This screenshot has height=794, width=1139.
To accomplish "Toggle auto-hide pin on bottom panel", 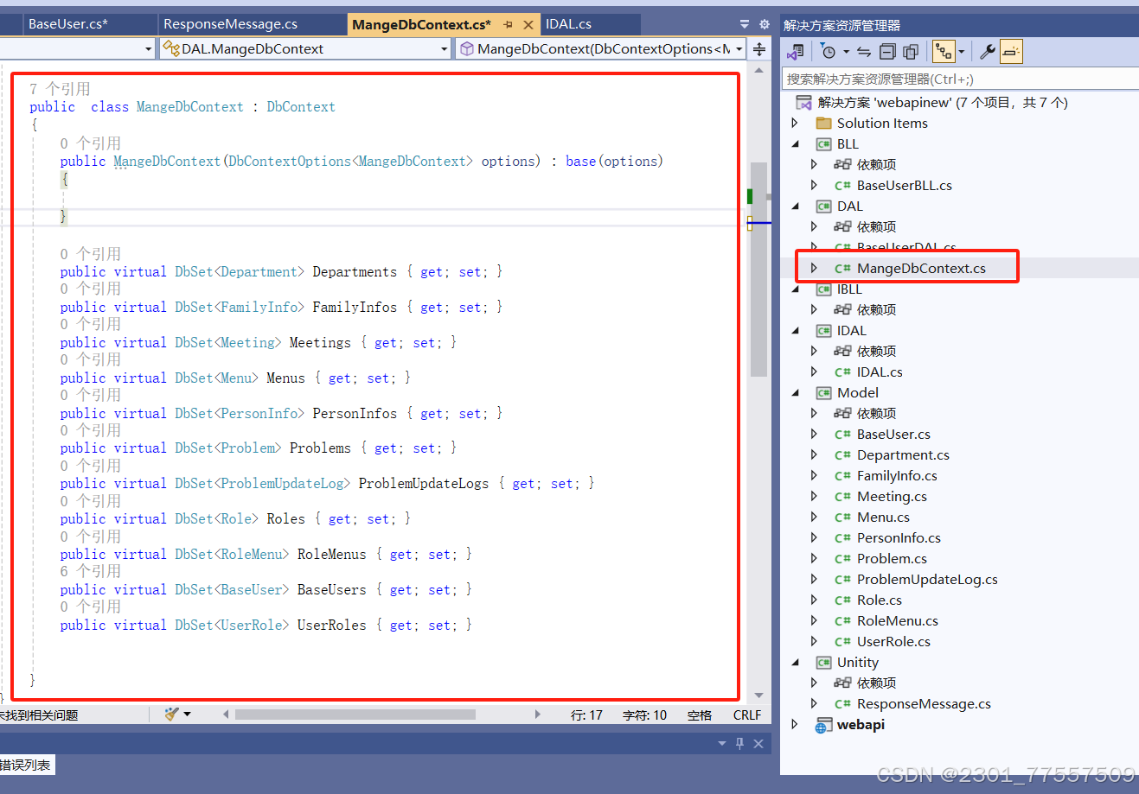I will pos(739,743).
